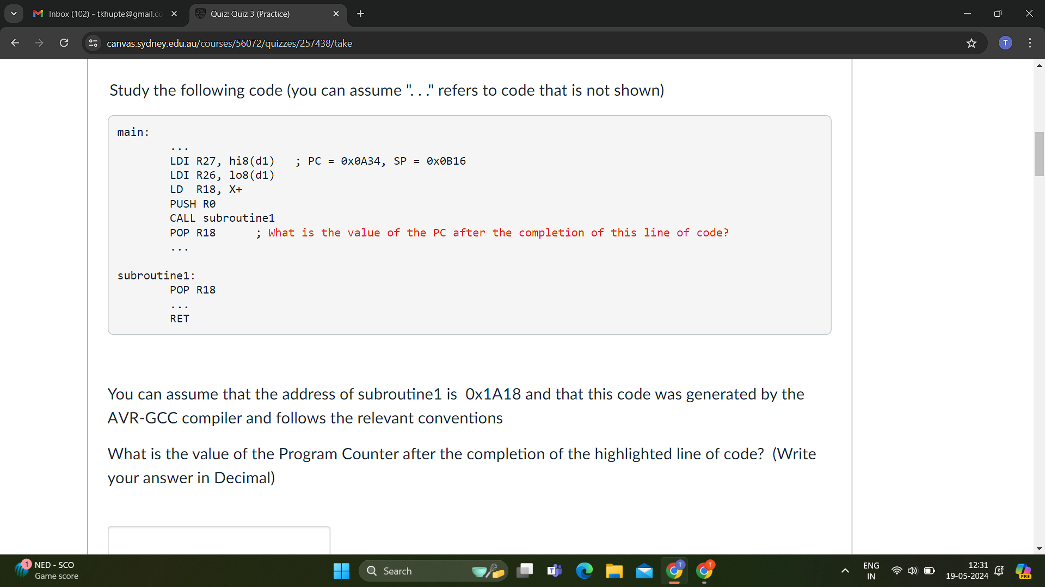
Task: Open File Explorer on the taskbar
Action: (614, 571)
